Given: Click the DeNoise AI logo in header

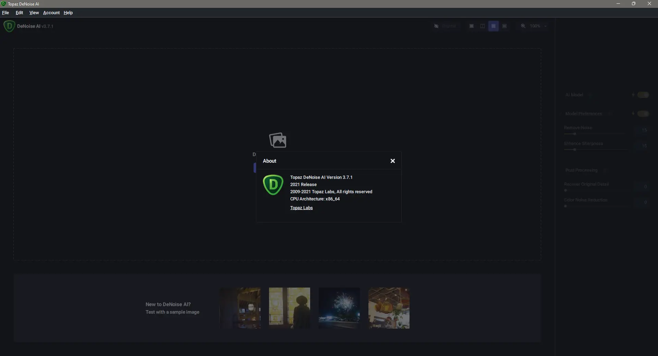Looking at the screenshot, I should point(9,26).
